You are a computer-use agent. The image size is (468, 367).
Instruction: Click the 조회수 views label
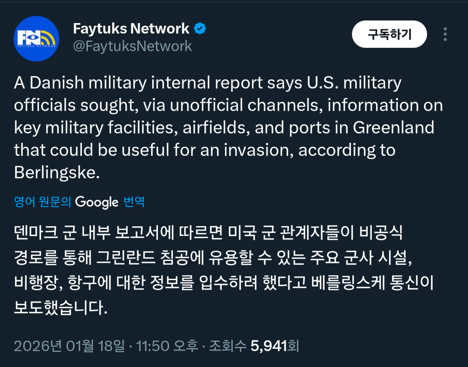(x=227, y=346)
